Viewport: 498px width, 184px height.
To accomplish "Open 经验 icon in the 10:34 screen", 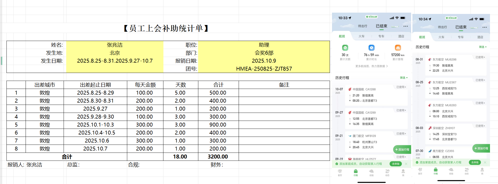I will (x=451, y=171).
